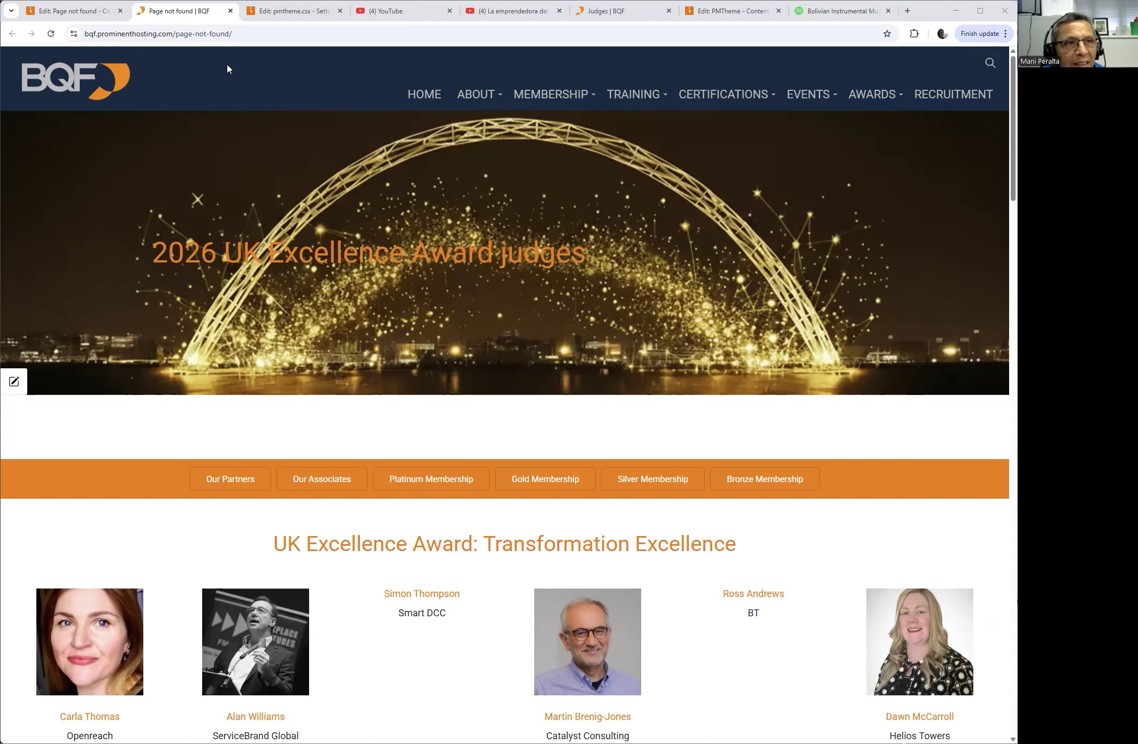Close the YouTube tab
The width and height of the screenshot is (1138, 744).
[449, 11]
